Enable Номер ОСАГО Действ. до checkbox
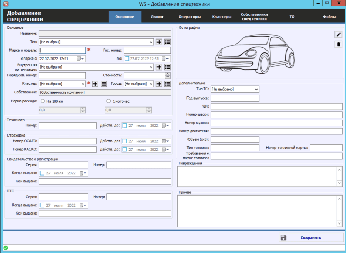 pyautogui.click(x=125, y=141)
